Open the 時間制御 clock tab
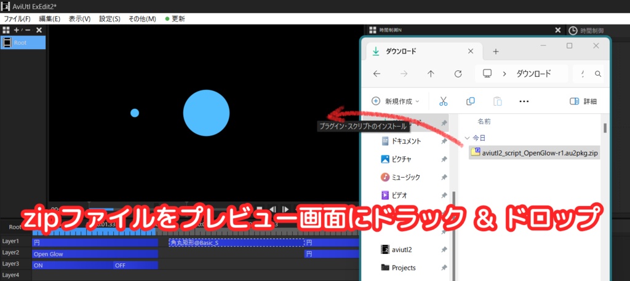Viewport: 630px width, 281px height. [x=586, y=31]
